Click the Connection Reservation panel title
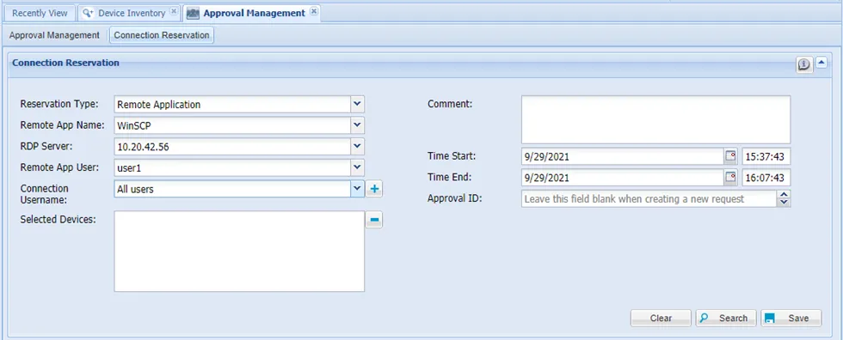Screen dimensions: 843x340 click(x=65, y=63)
